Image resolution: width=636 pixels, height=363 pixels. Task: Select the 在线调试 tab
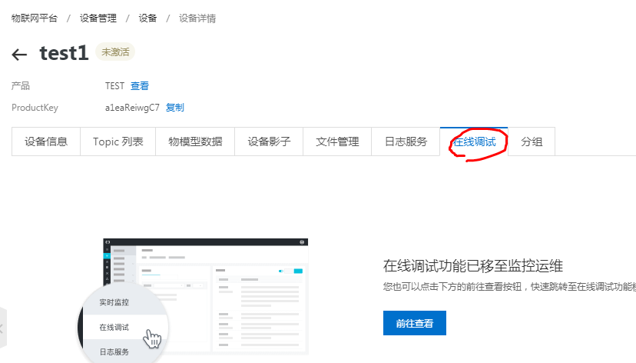pos(474,142)
